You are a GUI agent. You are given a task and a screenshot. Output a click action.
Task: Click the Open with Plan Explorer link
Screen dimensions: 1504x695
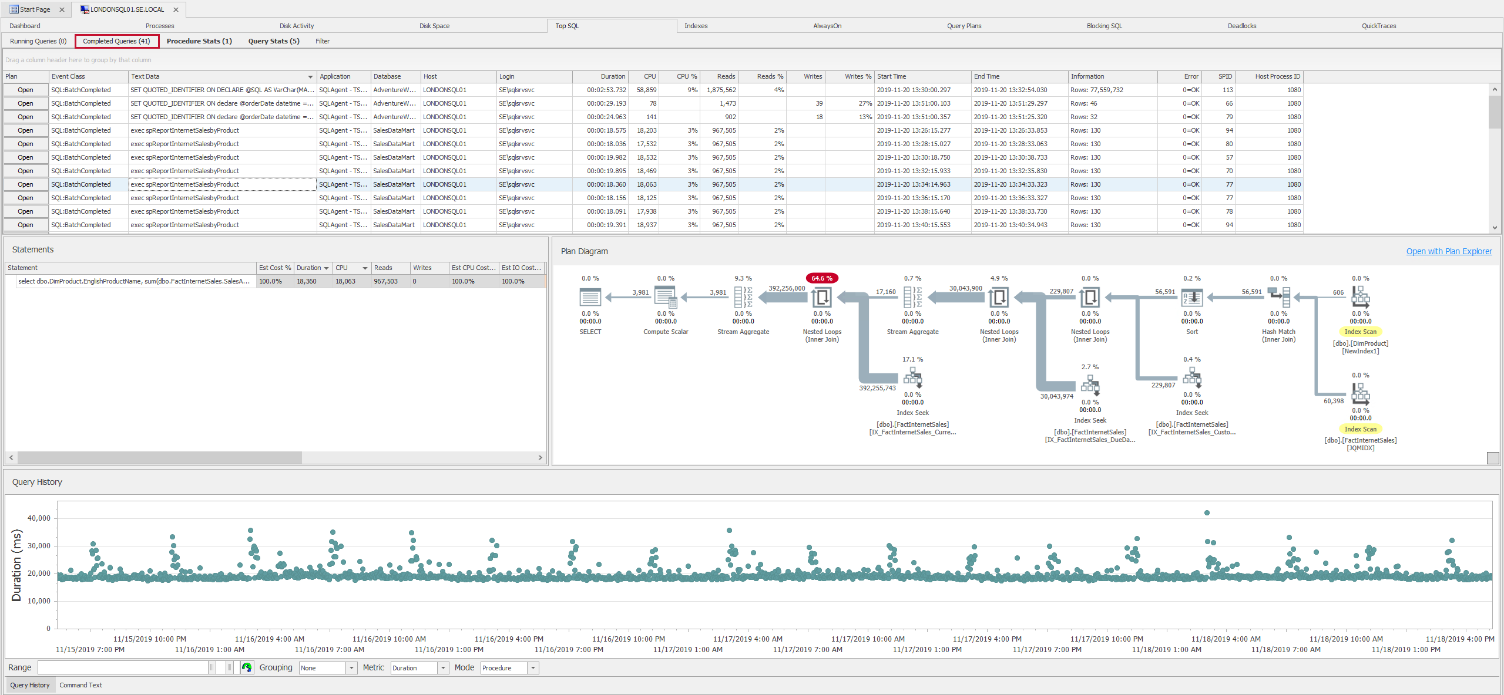click(1449, 251)
